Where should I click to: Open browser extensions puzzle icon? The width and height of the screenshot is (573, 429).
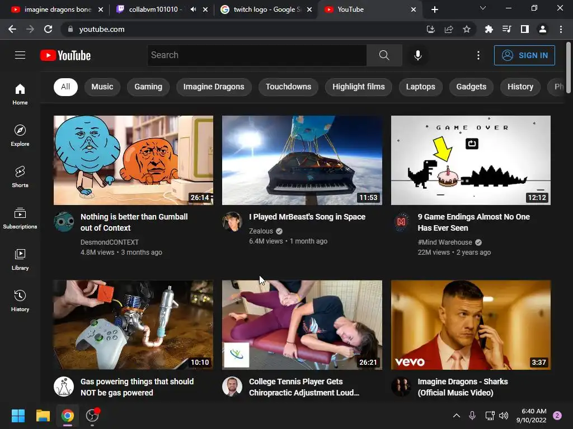point(489,29)
